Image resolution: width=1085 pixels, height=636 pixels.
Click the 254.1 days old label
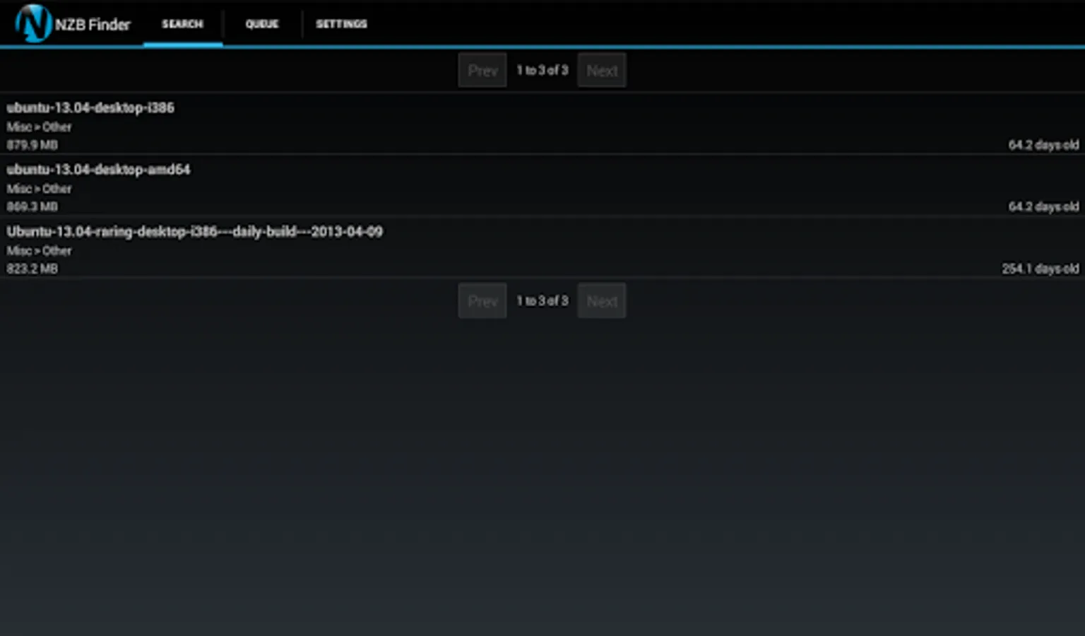tap(1040, 269)
